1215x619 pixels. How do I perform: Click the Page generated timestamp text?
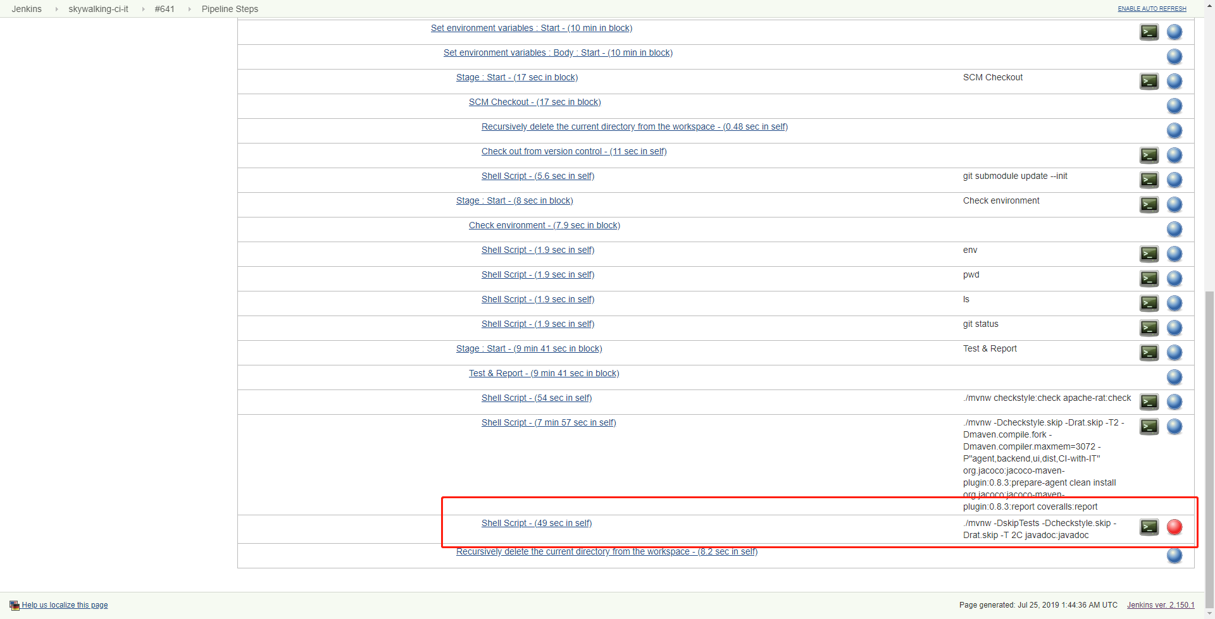(1038, 605)
